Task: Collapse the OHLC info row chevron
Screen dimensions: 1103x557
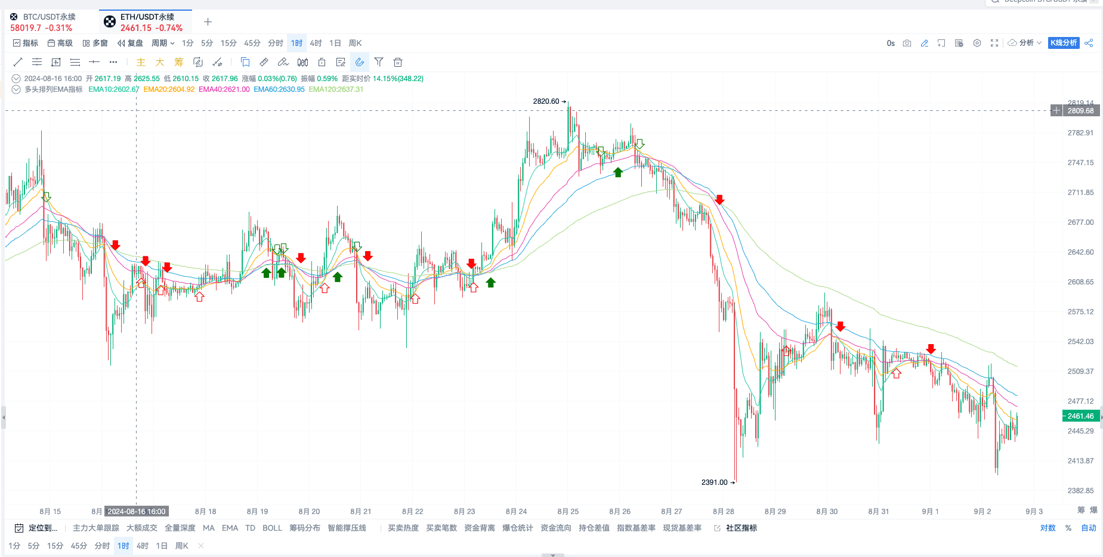Action: pos(16,79)
